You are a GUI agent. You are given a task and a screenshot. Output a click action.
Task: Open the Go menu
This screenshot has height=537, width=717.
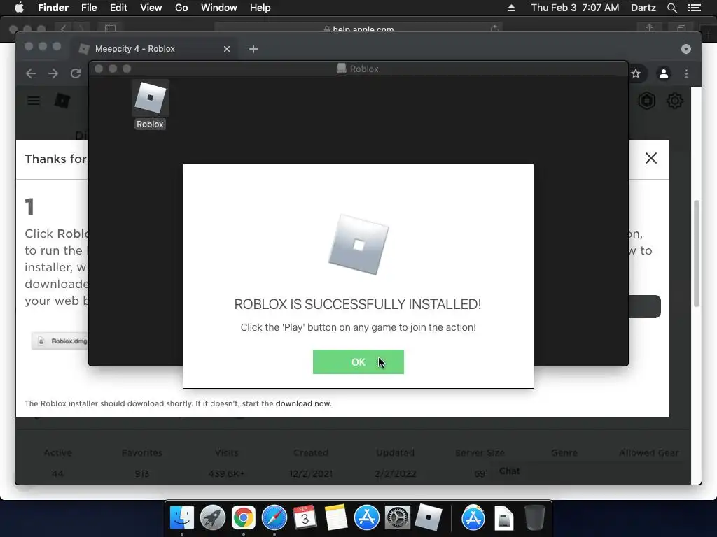tap(181, 8)
